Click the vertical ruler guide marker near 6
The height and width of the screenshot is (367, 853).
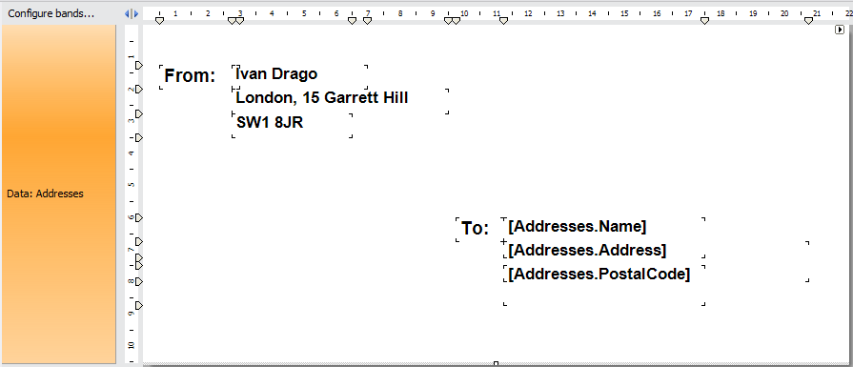click(x=139, y=217)
